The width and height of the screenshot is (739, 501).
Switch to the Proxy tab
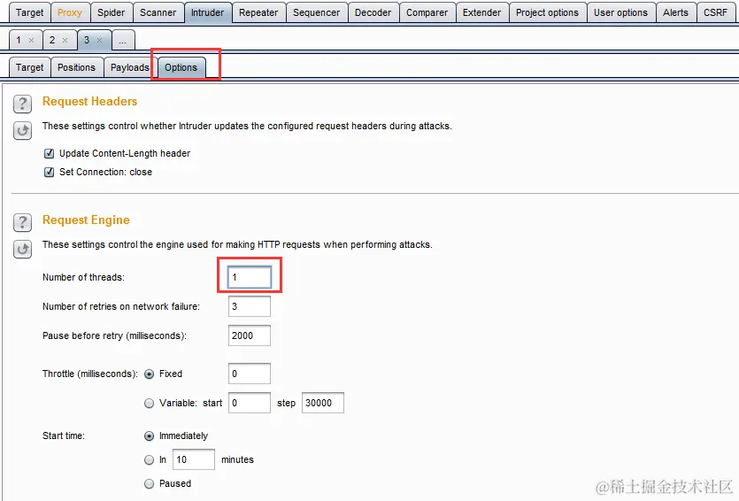point(70,12)
